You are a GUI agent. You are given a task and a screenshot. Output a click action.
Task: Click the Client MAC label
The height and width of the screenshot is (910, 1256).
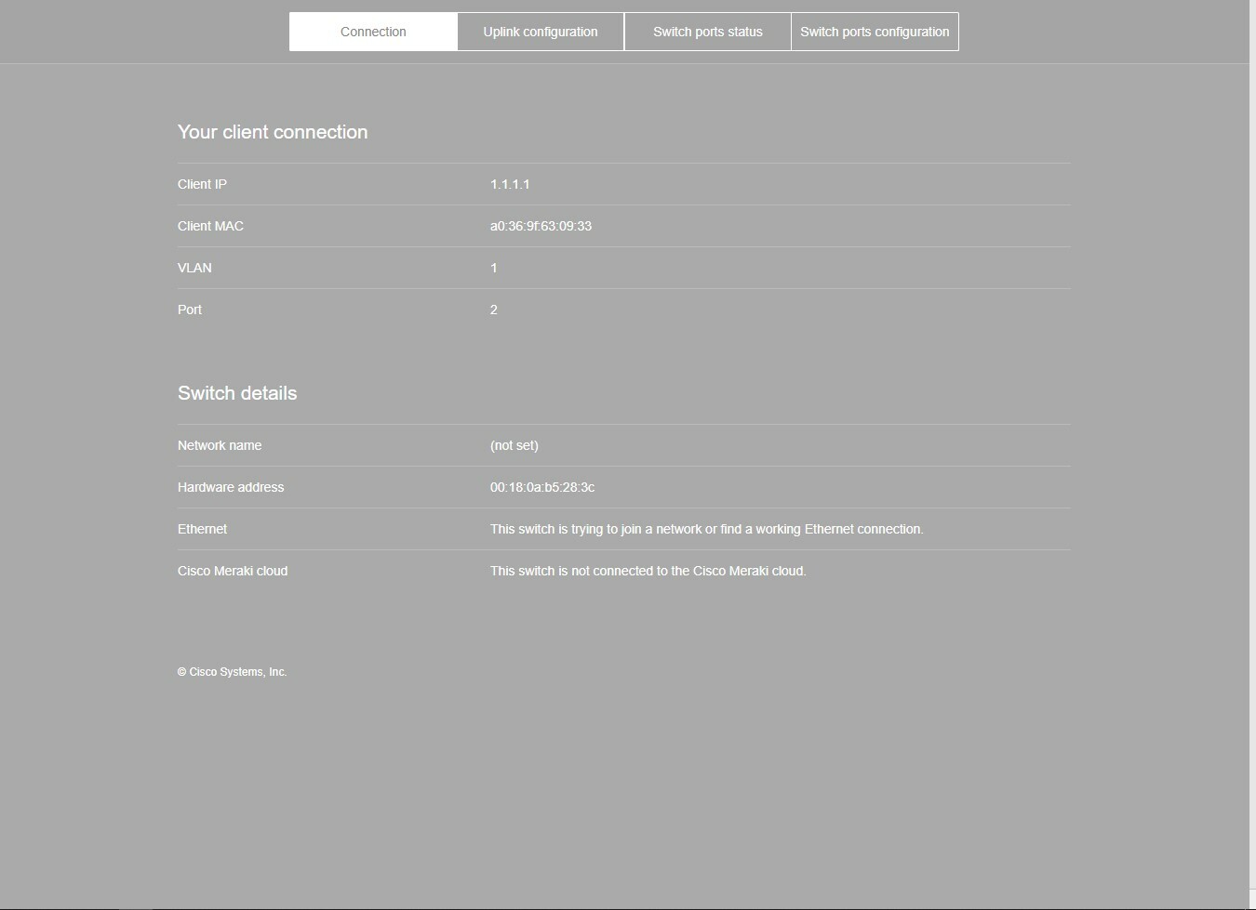[x=210, y=226]
